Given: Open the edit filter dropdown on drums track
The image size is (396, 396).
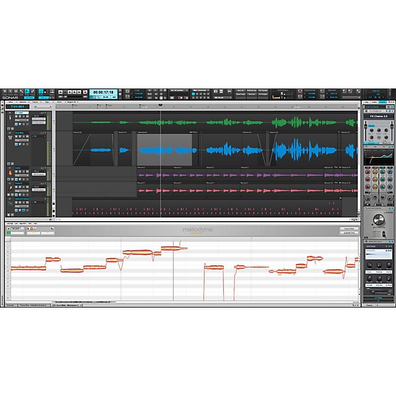Looking at the screenshot, I should tap(22, 207).
